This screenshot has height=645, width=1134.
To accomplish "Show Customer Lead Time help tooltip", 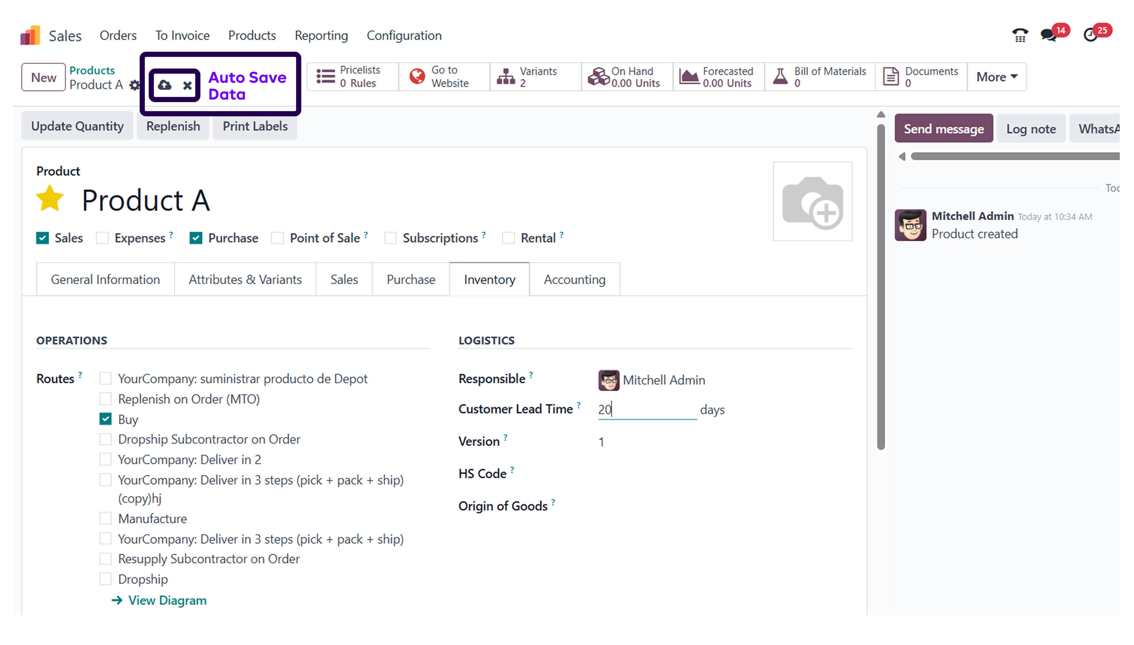I will [x=578, y=405].
